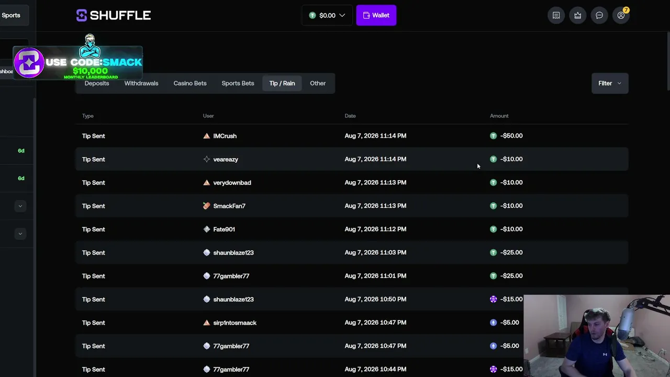Open the balance $0.00 dropdown
670x377 pixels.
coord(327,15)
